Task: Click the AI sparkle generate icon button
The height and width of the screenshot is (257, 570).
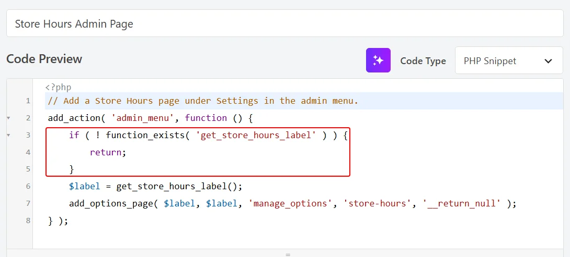Action: 378,60
